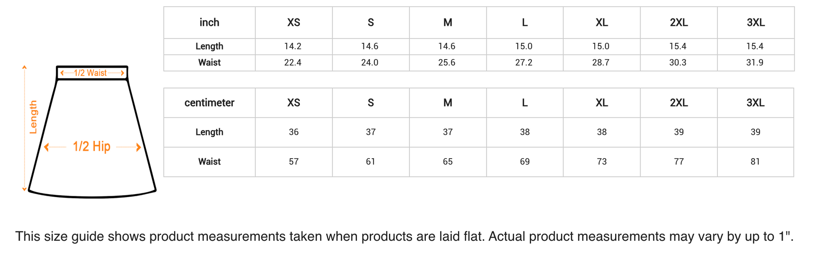The image size is (836, 267).
Task: Click the vertical orange Length label
Action: pyautogui.click(x=33, y=117)
